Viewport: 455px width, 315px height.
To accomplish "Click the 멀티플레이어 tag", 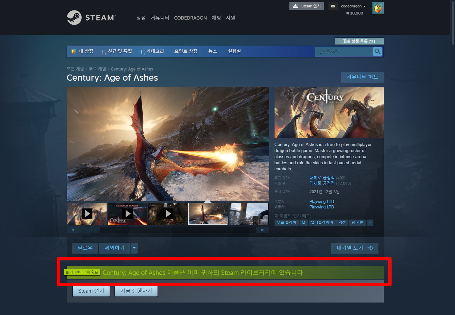I will click(322, 223).
